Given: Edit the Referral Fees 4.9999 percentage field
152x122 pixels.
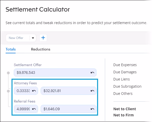Looking at the screenshot, I should tap(26, 109).
